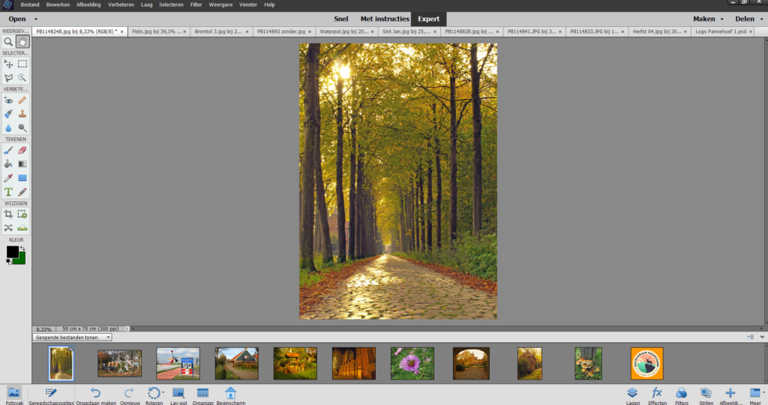The width and height of the screenshot is (768, 405).
Task: Pick the Crop tool under Wijzigen
Action: (8, 214)
